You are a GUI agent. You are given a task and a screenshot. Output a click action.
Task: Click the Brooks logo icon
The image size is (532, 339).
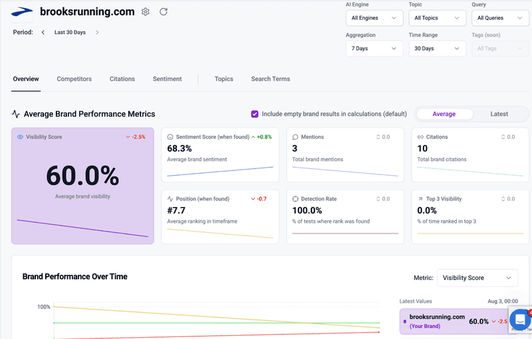[x=21, y=12]
